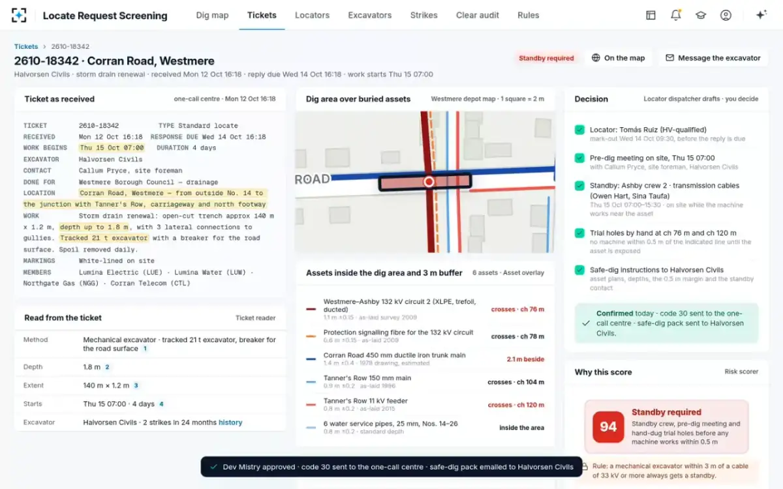Select the Protection signalling fibre row
783x489 pixels.
[425, 336]
